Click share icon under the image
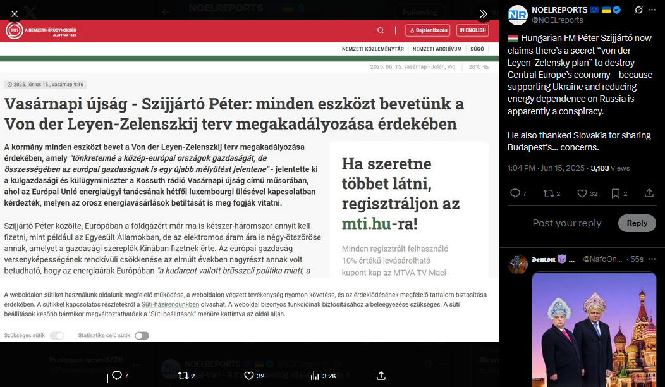The width and height of the screenshot is (665, 387). point(381,376)
